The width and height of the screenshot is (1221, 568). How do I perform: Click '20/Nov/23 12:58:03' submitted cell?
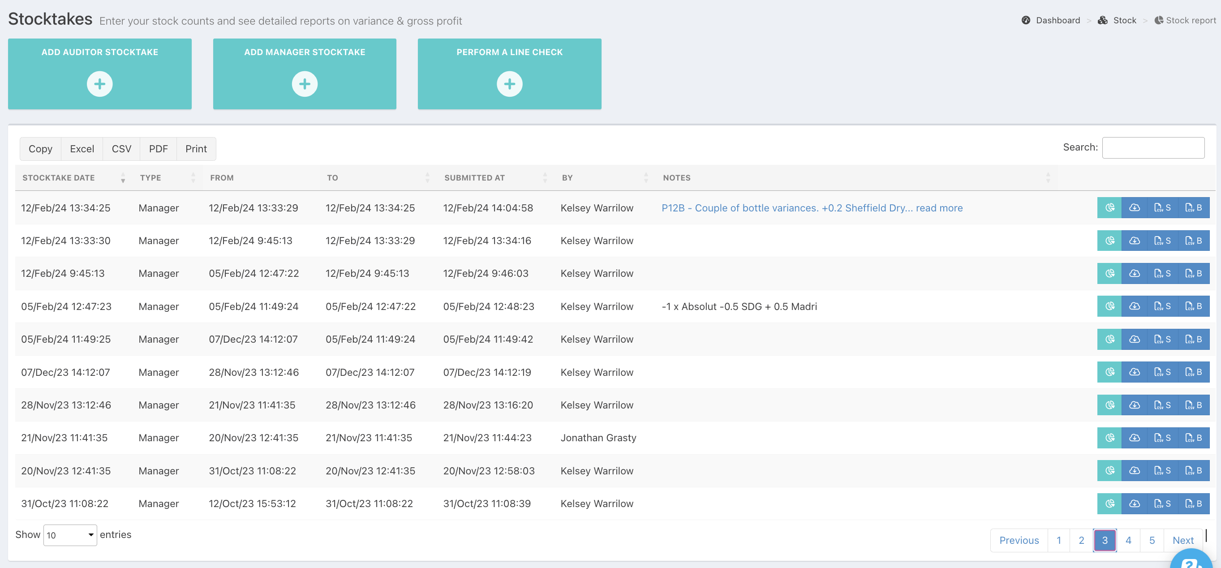point(489,471)
